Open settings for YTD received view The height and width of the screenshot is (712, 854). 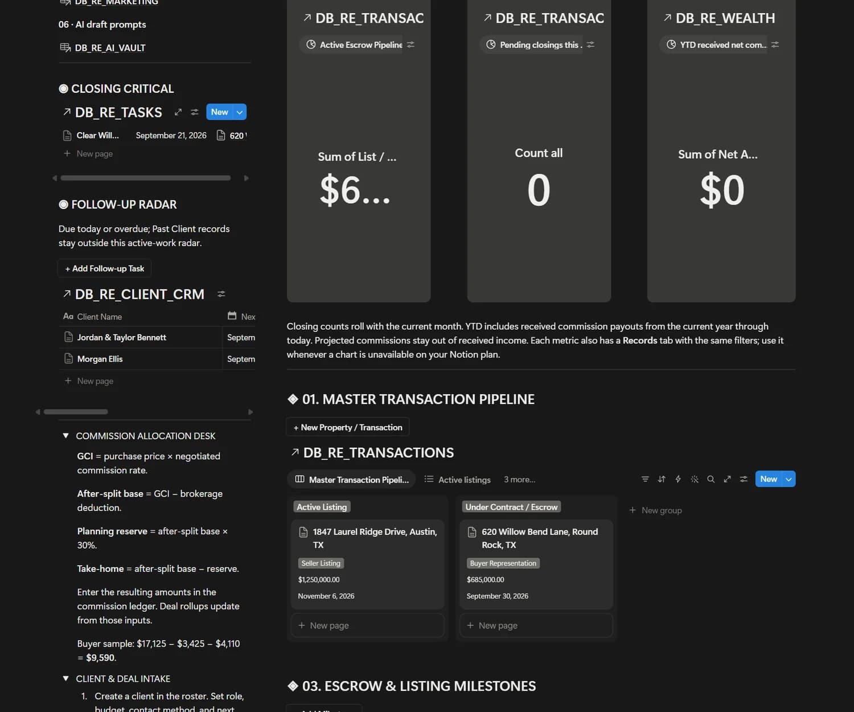(775, 44)
